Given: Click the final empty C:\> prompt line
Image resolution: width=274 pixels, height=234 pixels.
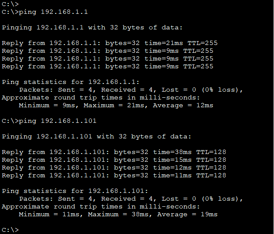Looking at the screenshot, I should point(10,230).
